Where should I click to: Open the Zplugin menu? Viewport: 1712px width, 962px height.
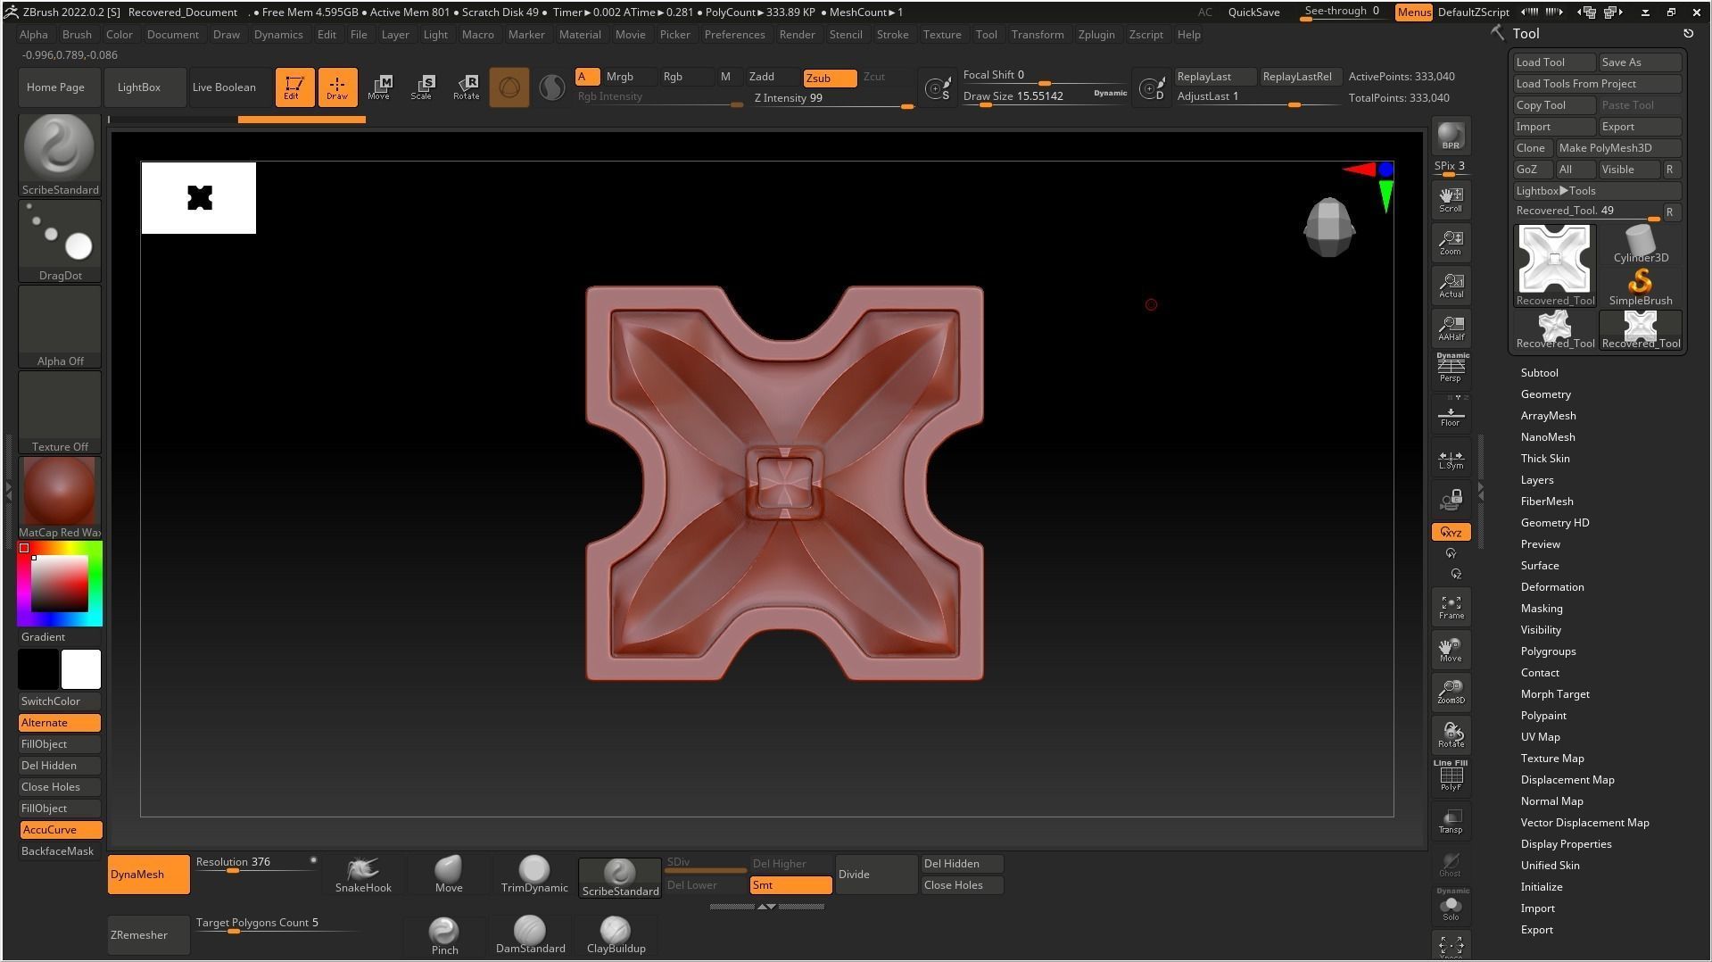click(1096, 35)
